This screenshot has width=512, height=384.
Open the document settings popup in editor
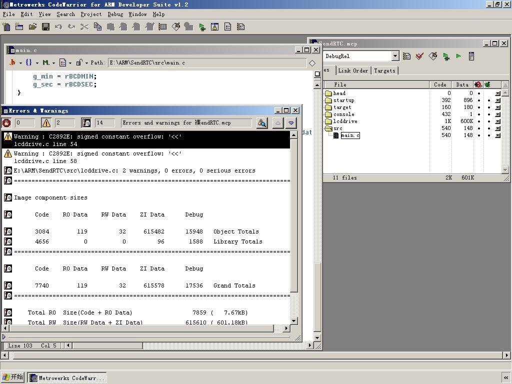point(65,62)
